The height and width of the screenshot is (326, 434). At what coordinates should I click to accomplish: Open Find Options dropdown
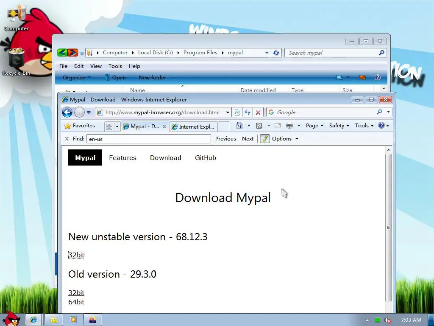(285, 139)
